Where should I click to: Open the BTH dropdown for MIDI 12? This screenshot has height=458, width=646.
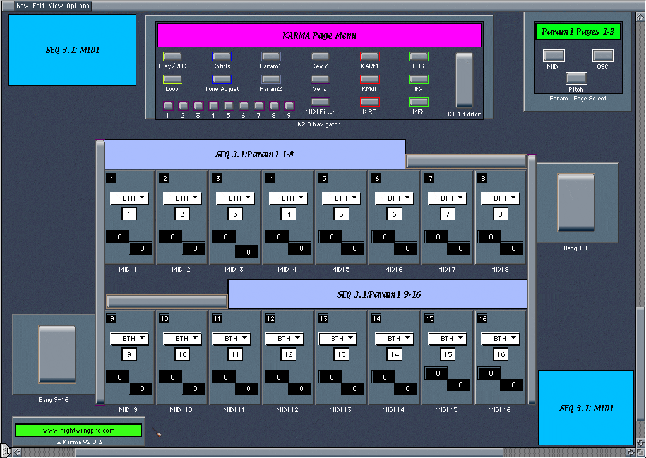point(288,339)
